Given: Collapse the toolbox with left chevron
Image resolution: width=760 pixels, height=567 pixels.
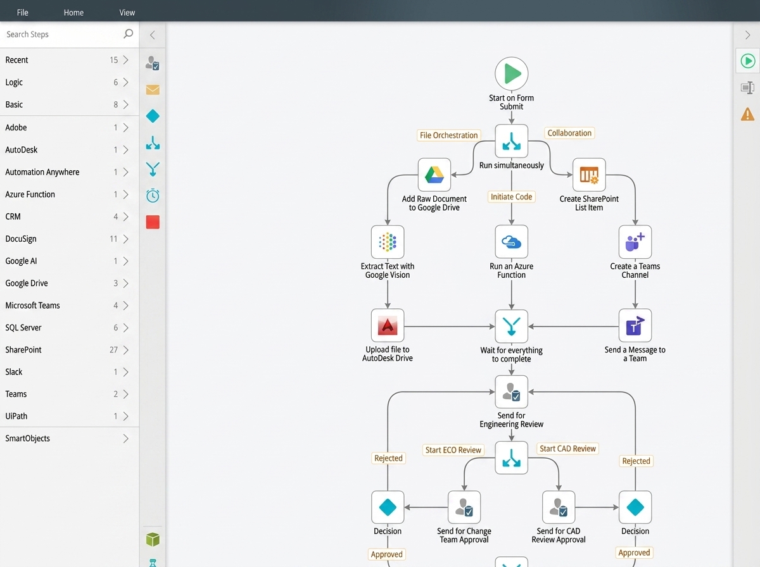Looking at the screenshot, I should (153, 35).
